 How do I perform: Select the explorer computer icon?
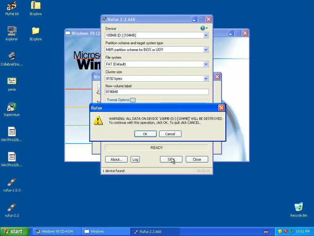click(12, 31)
